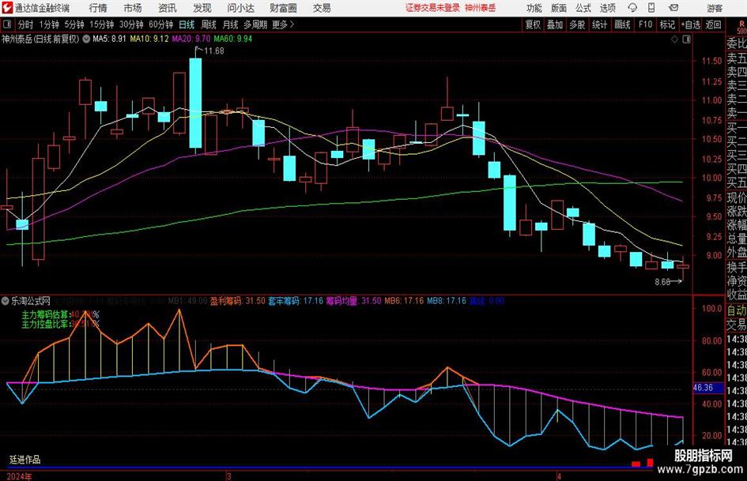Click the 11.68 high price marker

214,51
